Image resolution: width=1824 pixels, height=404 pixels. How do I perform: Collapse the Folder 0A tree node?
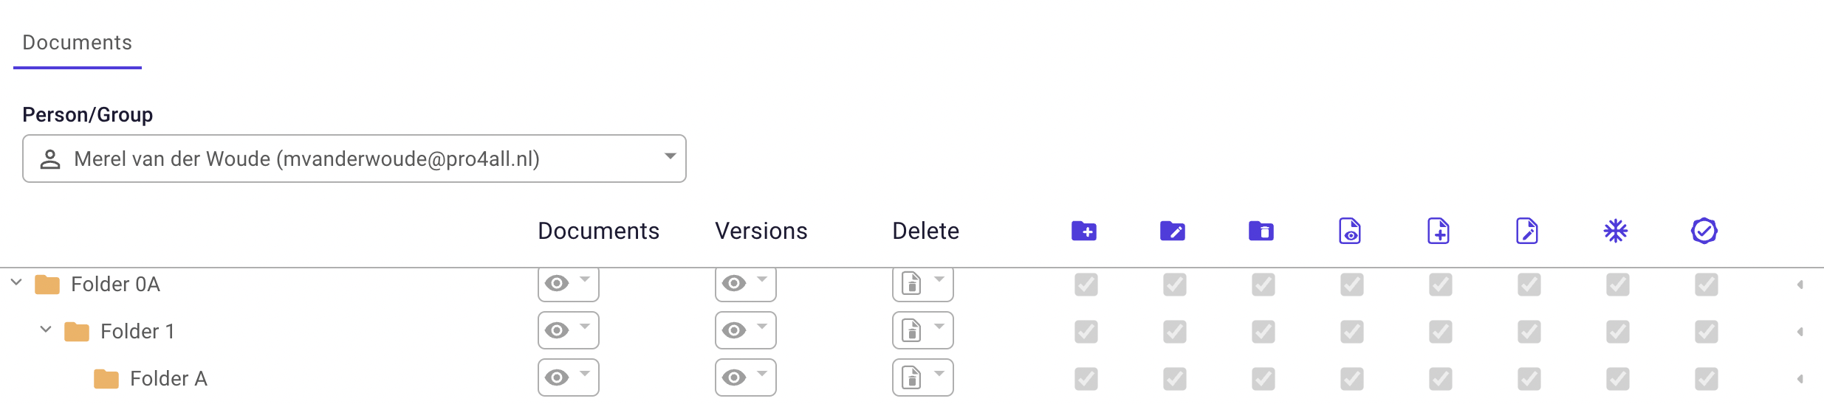click(x=16, y=283)
